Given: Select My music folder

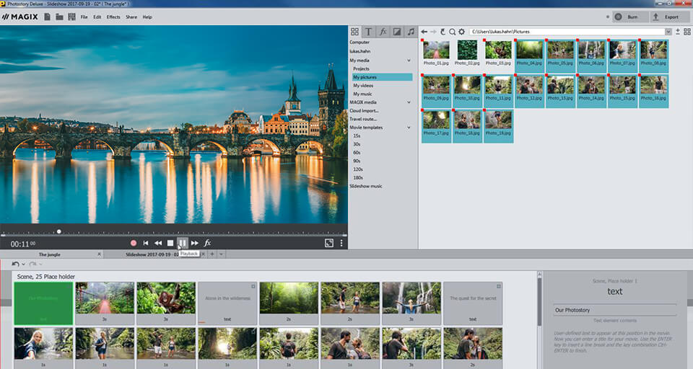Looking at the screenshot, I should (362, 94).
